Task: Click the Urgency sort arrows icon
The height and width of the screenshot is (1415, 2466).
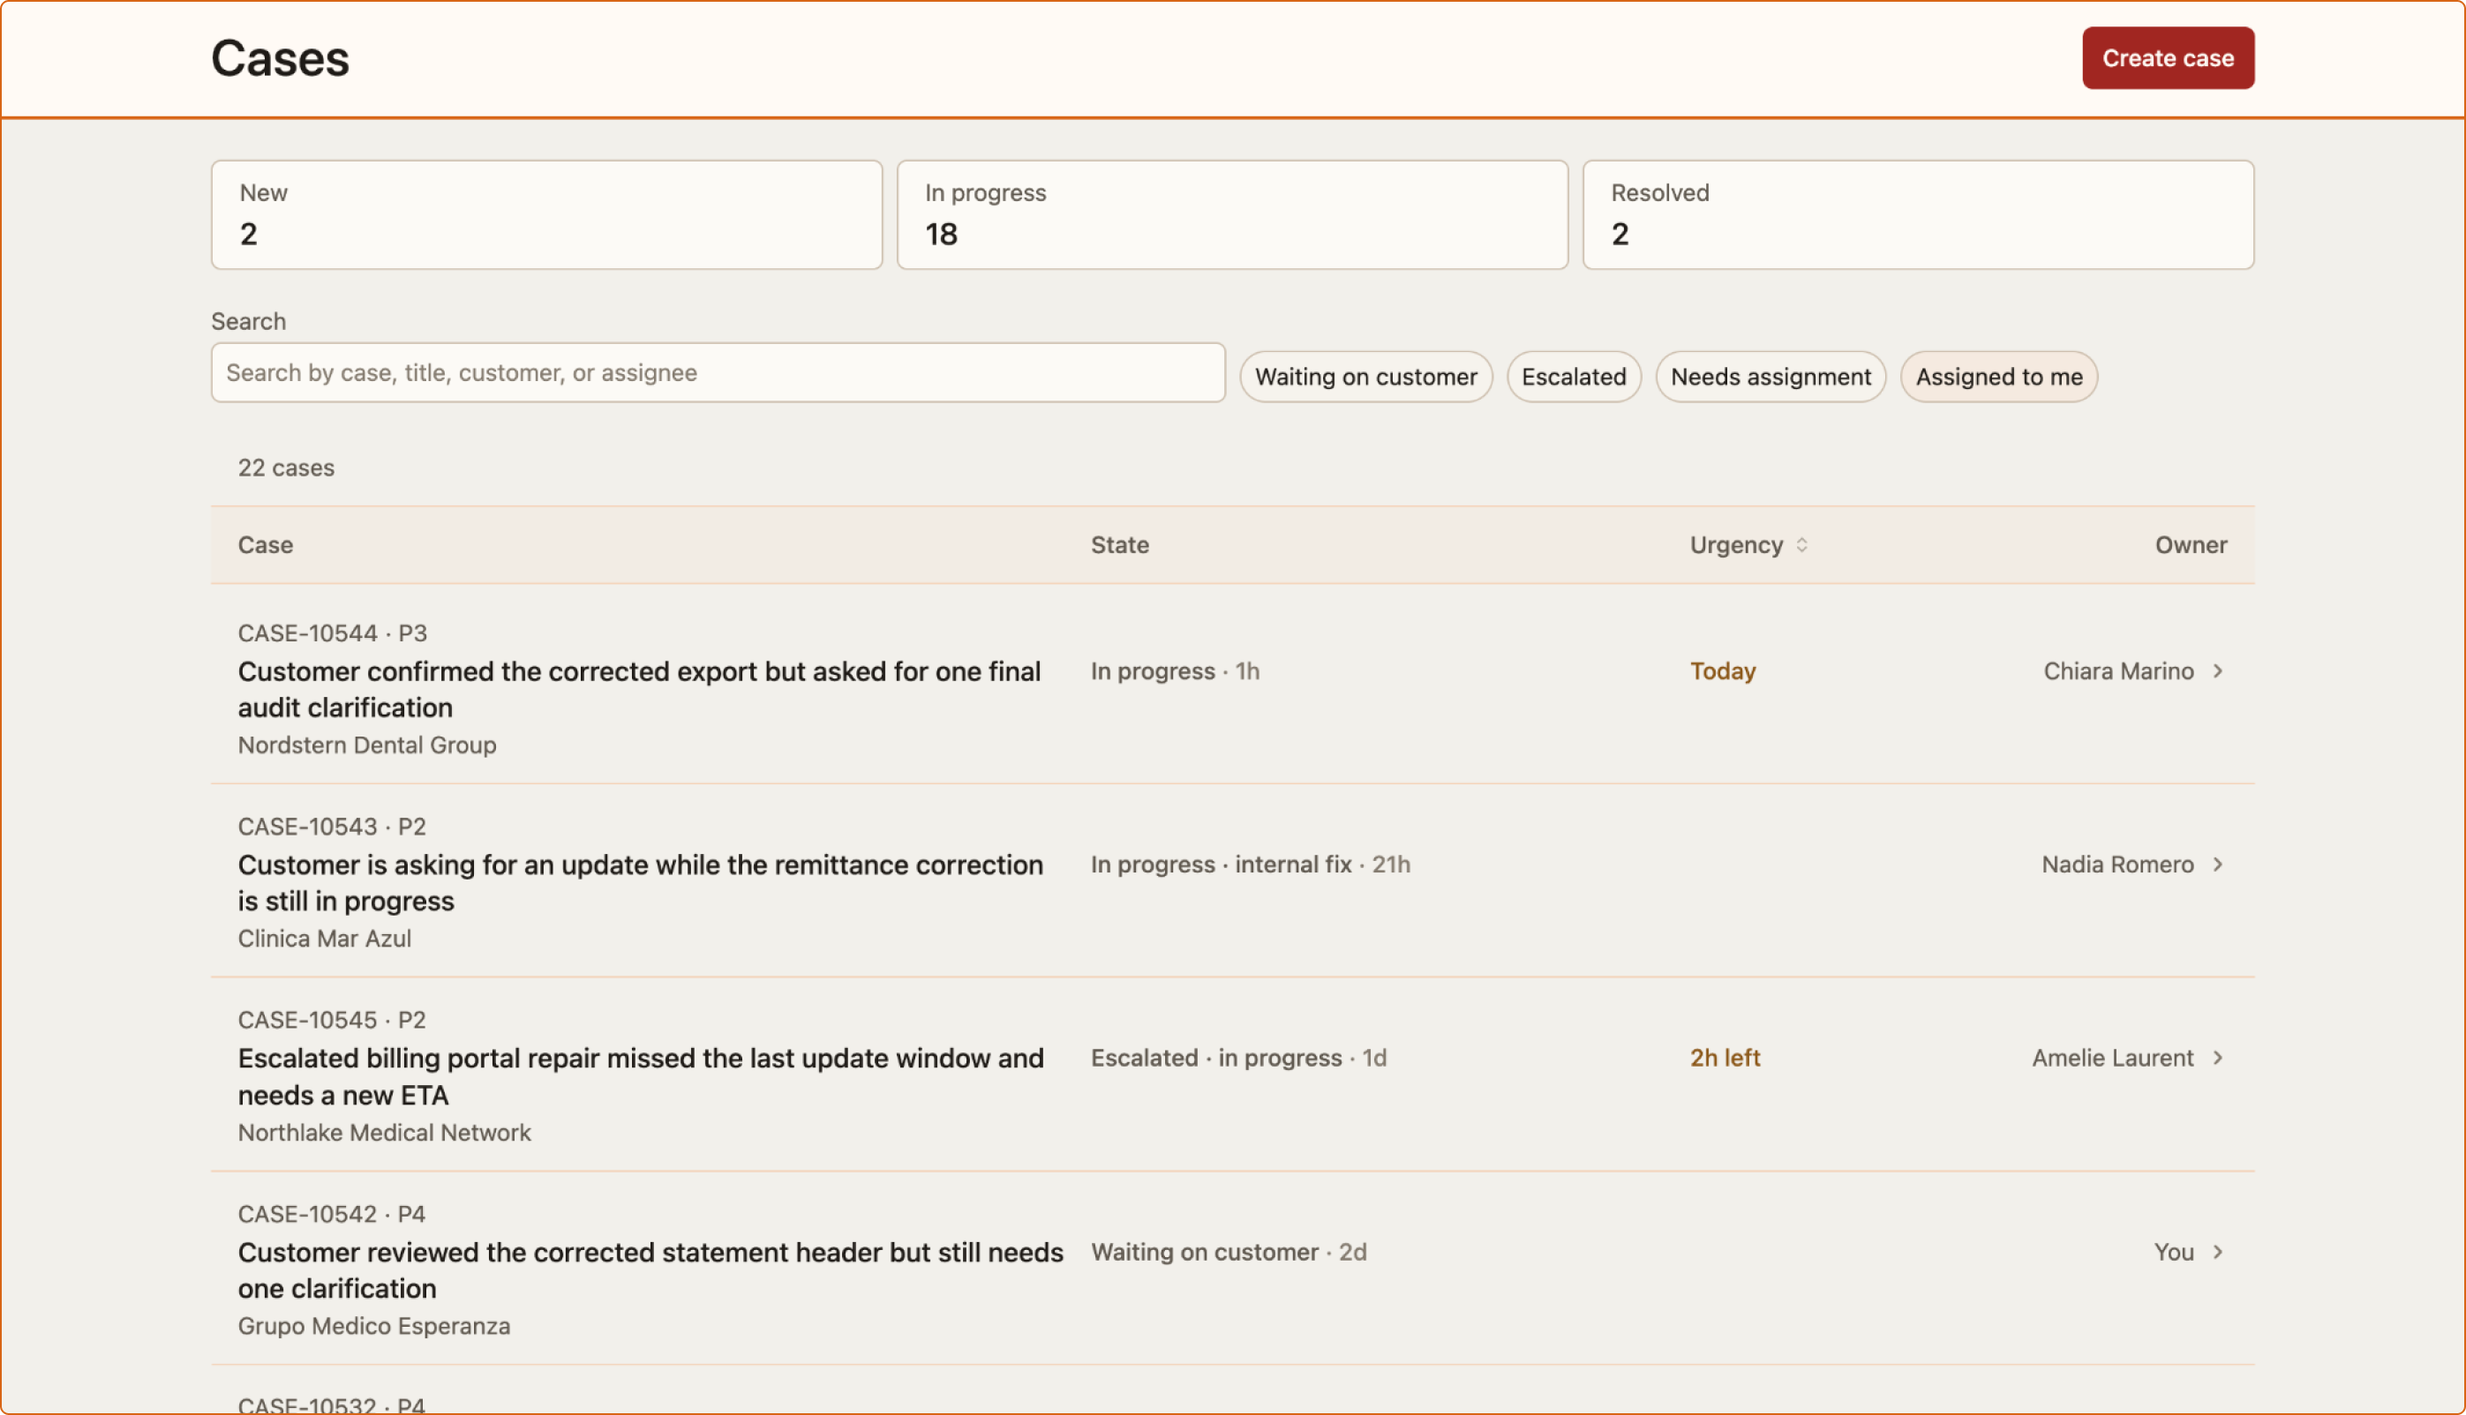Action: click(1801, 545)
